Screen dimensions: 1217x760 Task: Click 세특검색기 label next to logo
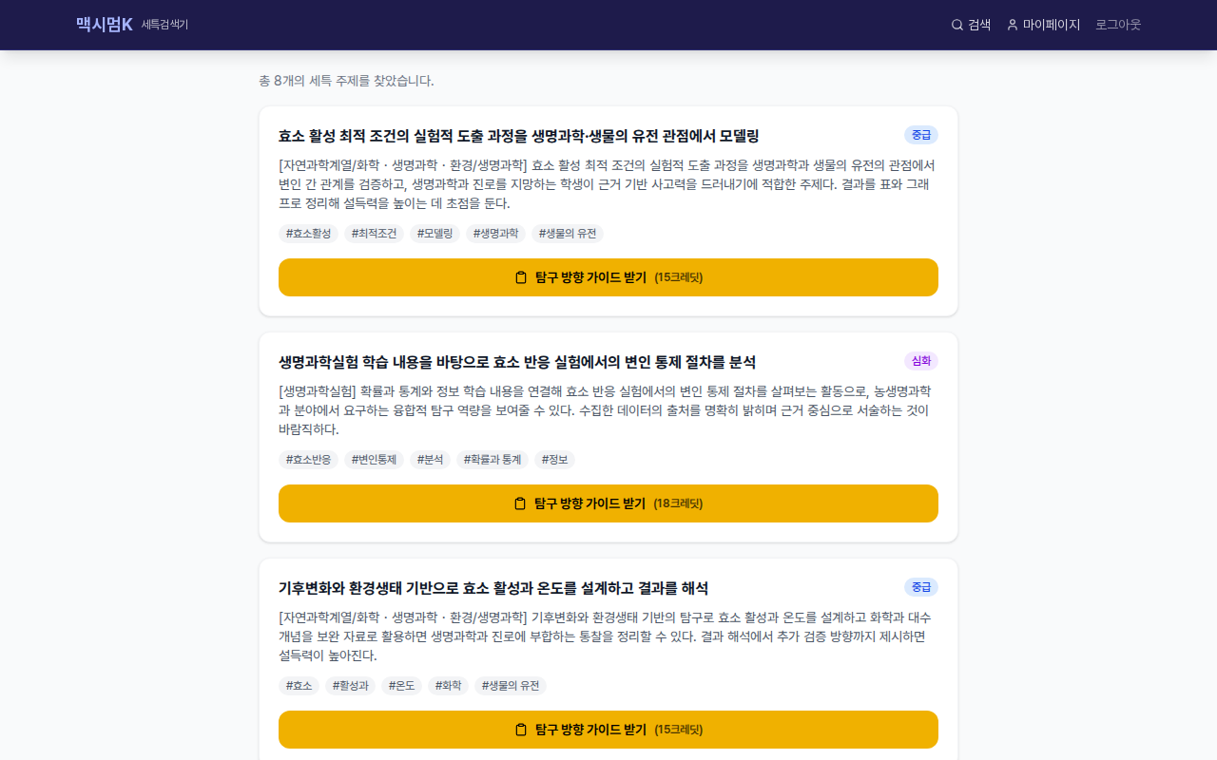(164, 25)
